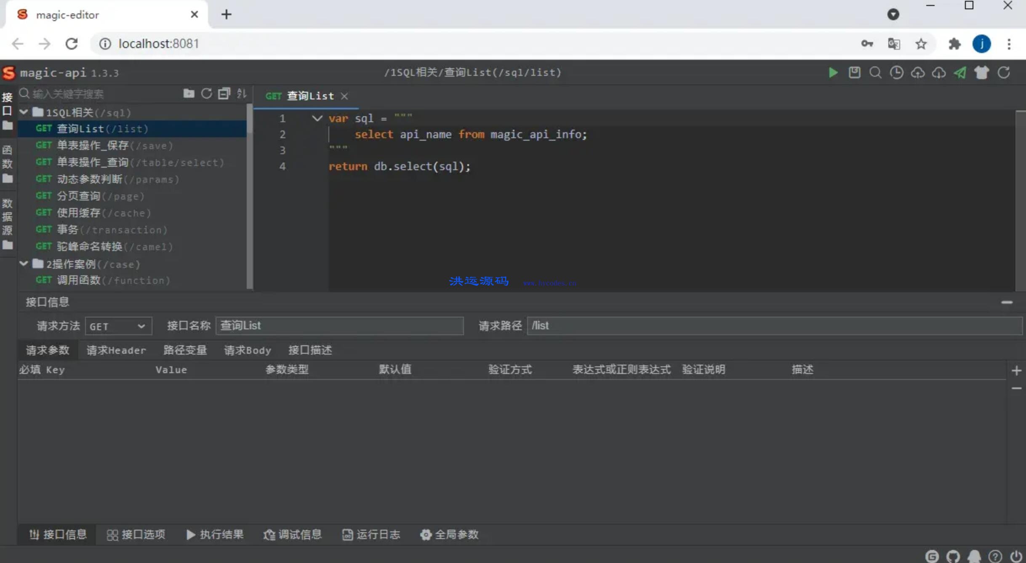Add a request parameter row
This screenshot has height=563, width=1026.
tap(1016, 371)
